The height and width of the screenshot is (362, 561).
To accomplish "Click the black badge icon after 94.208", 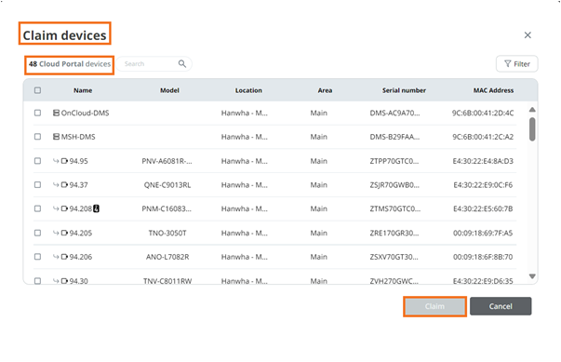I will 96,208.
